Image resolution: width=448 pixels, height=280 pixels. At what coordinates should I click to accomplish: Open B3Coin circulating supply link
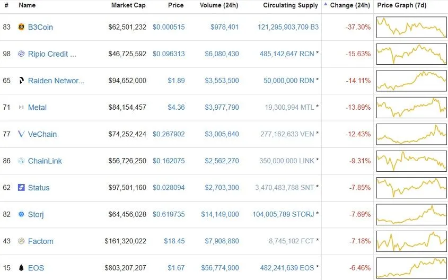click(288, 27)
